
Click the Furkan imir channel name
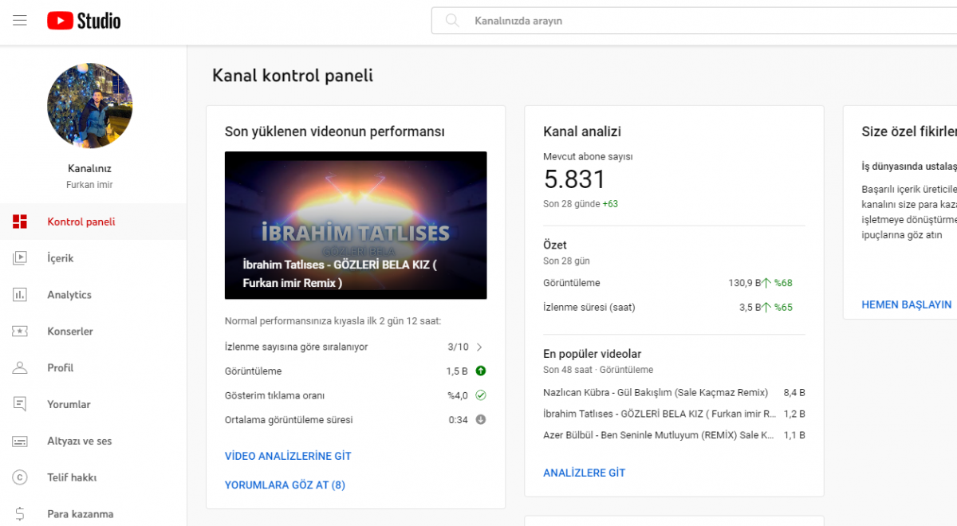[89, 185]
